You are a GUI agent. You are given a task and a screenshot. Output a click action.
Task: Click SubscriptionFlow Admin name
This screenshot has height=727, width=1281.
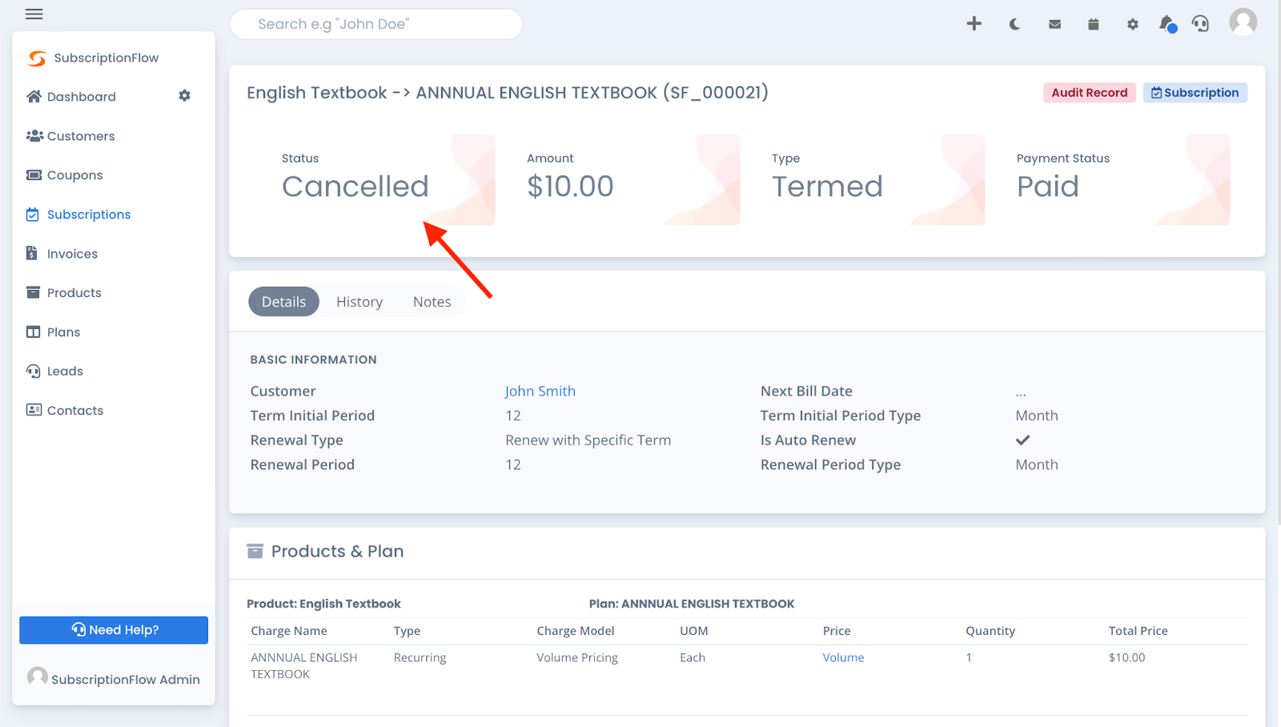pyautogui.click(x=126, y=680)
